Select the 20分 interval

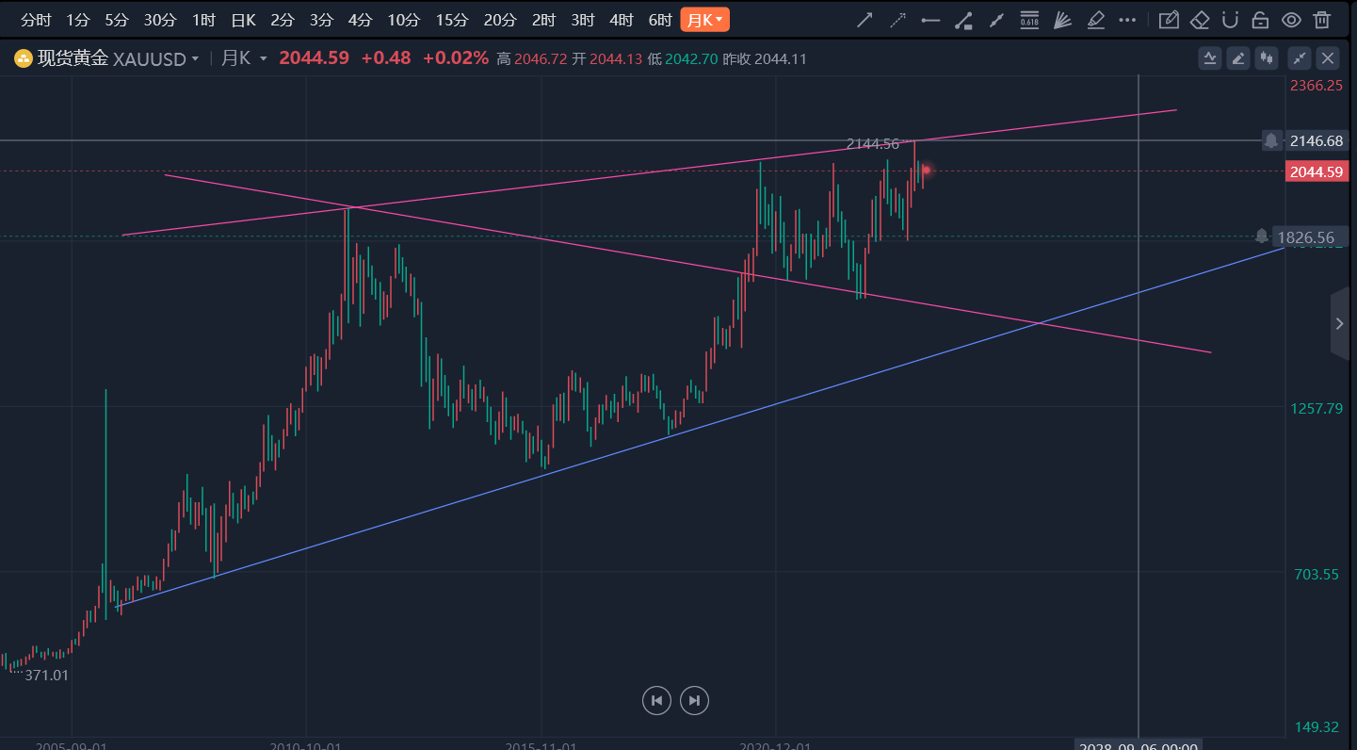pyautogui.click(x=500, y=20)
